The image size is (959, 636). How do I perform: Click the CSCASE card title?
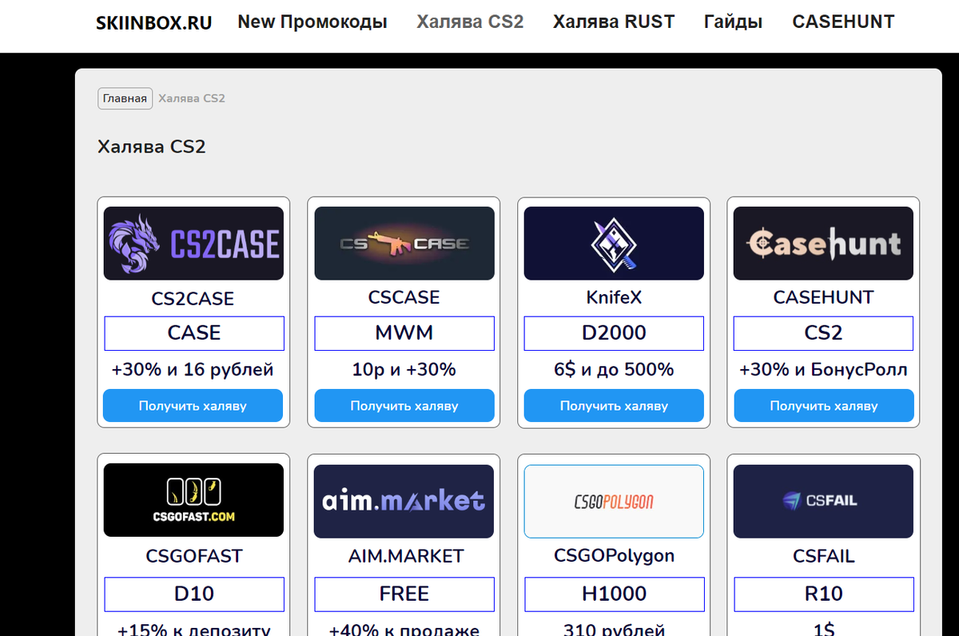pos(404,297)
